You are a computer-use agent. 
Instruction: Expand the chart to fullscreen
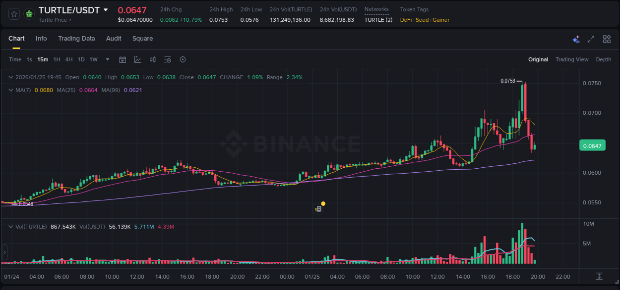[x=591, y=39]
